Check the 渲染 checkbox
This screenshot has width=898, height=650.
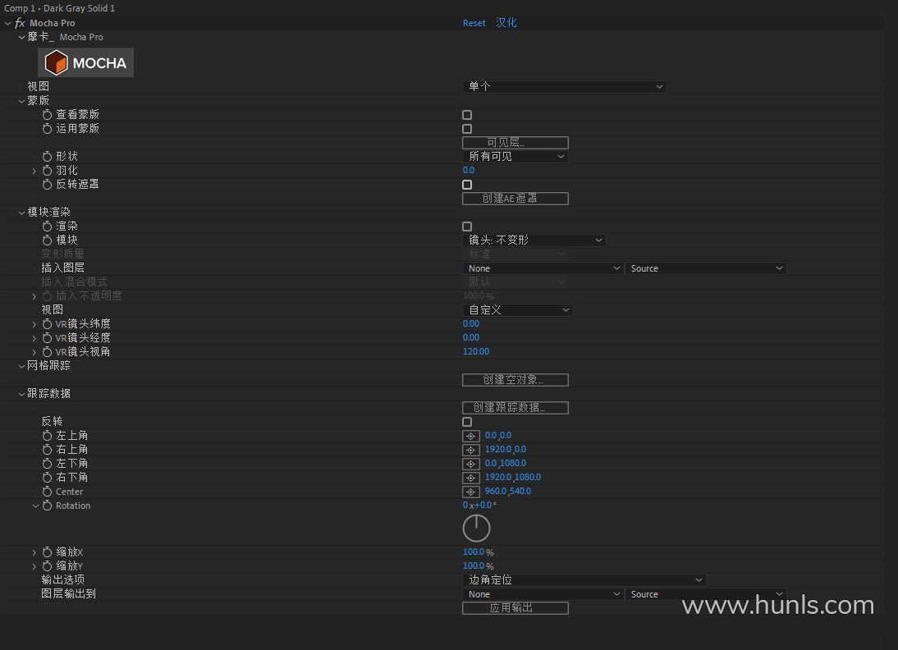(x=467, y=227)
